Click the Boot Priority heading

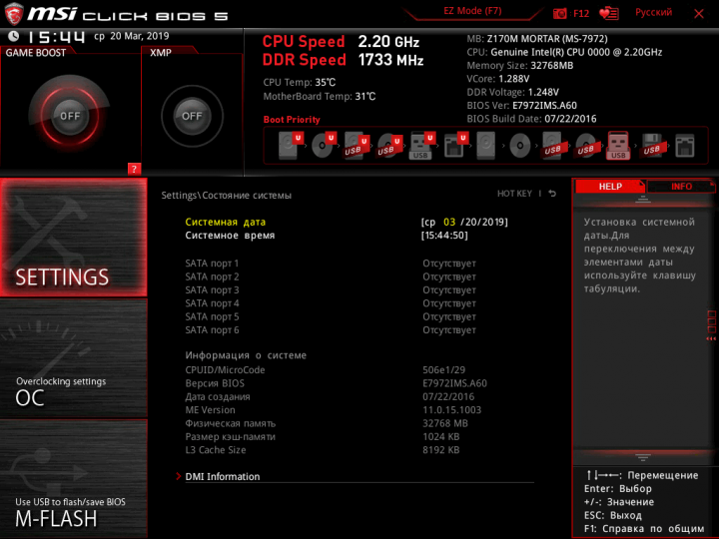tap(292, 119)
